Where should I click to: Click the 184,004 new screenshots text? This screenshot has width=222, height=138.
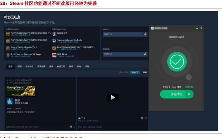21,35
